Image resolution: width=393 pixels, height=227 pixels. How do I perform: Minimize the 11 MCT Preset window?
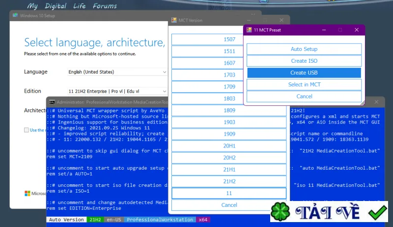324,30
